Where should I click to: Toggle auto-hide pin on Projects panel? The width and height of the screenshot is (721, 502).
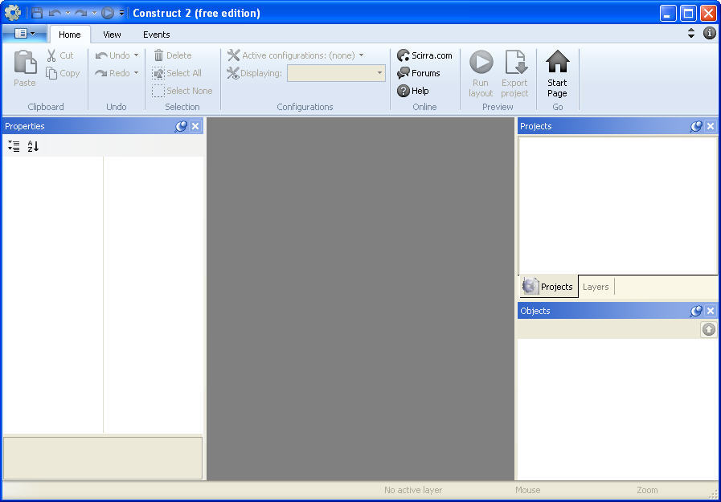pyautogui.click(x=696, y=126)
